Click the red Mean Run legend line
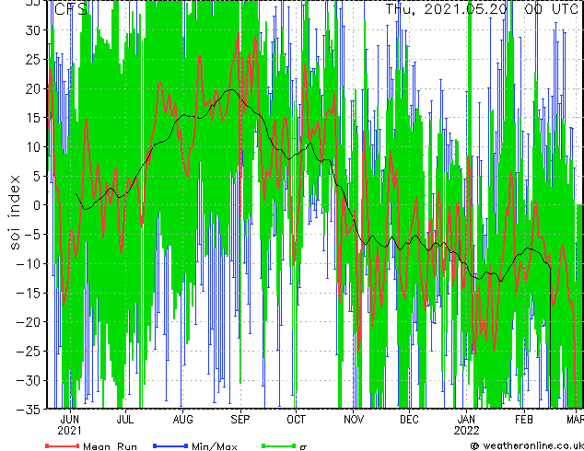 (x=62, y=445)
